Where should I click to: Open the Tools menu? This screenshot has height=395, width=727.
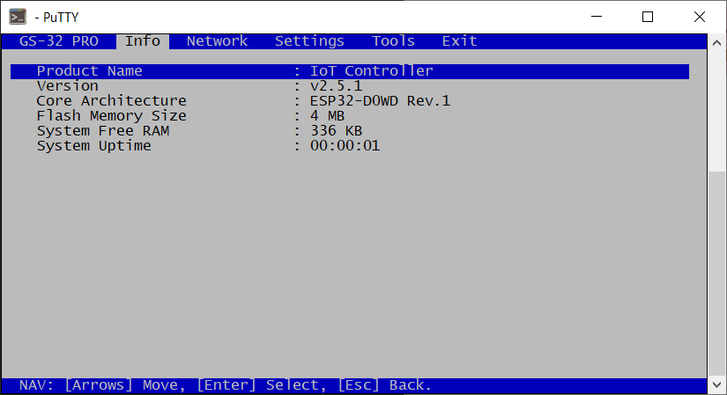(x=393, y=41)
